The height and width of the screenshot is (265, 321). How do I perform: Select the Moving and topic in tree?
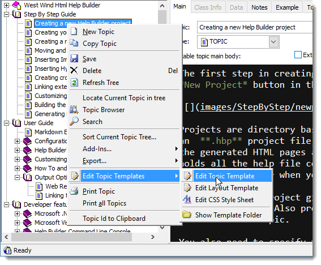coord(50,50)
